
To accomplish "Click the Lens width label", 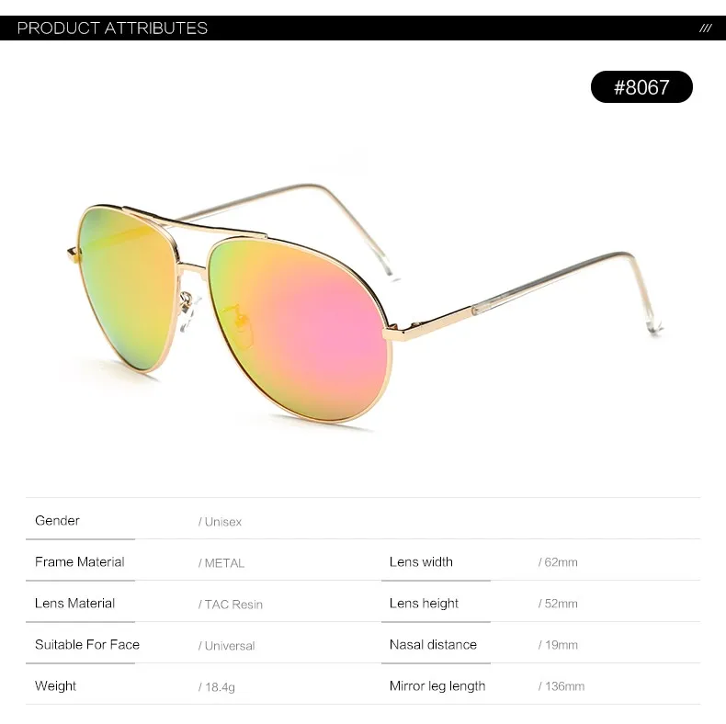I will [x=421, y=562].
